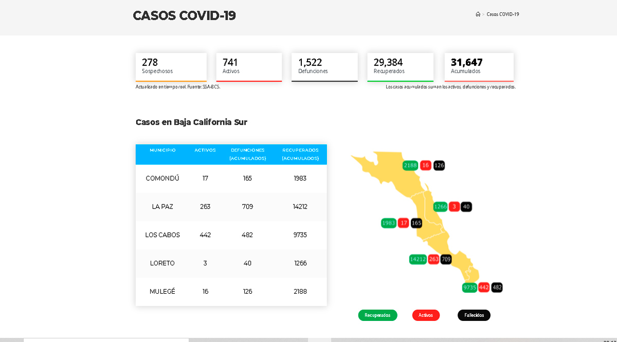Image resolution: width=617 pixels, height=342 pixels.
Task: Click the Casos en Baja California Sur heading
Action: [191, 122]
